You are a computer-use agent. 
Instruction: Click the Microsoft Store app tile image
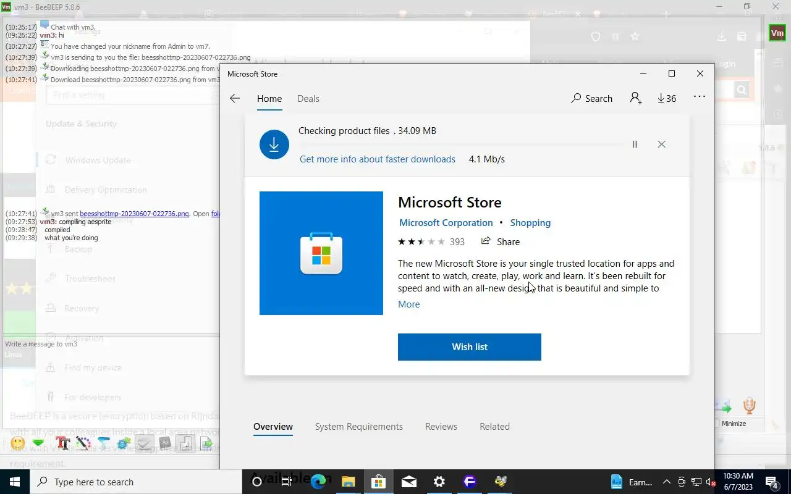(321, 253)
